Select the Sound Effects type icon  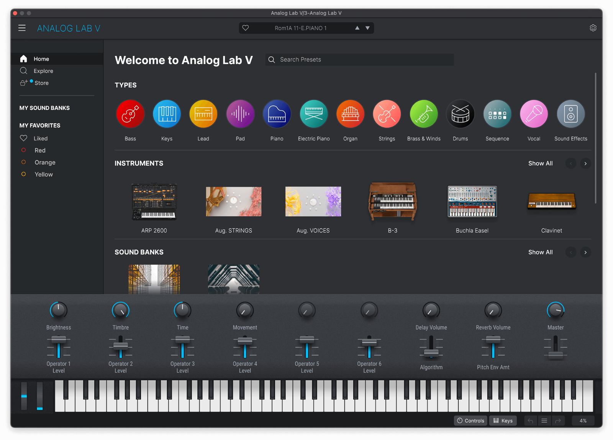point(571,114)
